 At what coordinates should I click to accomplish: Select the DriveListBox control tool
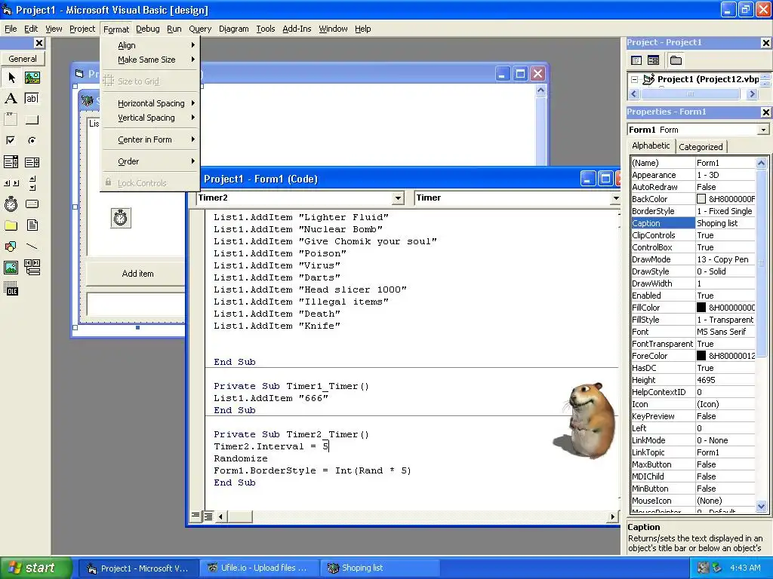(32, 204)
